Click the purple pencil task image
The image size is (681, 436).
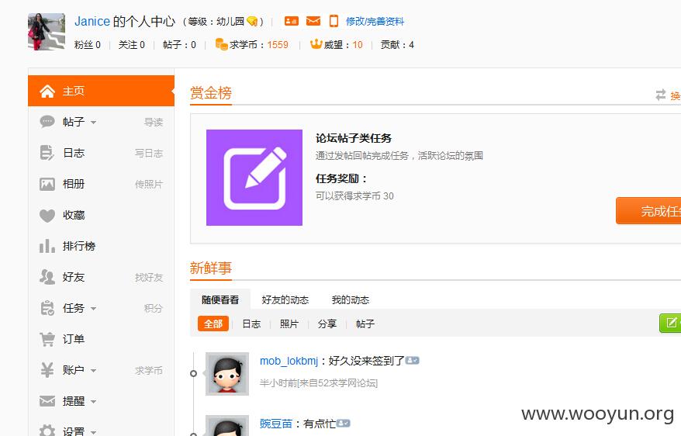[254, 178]
